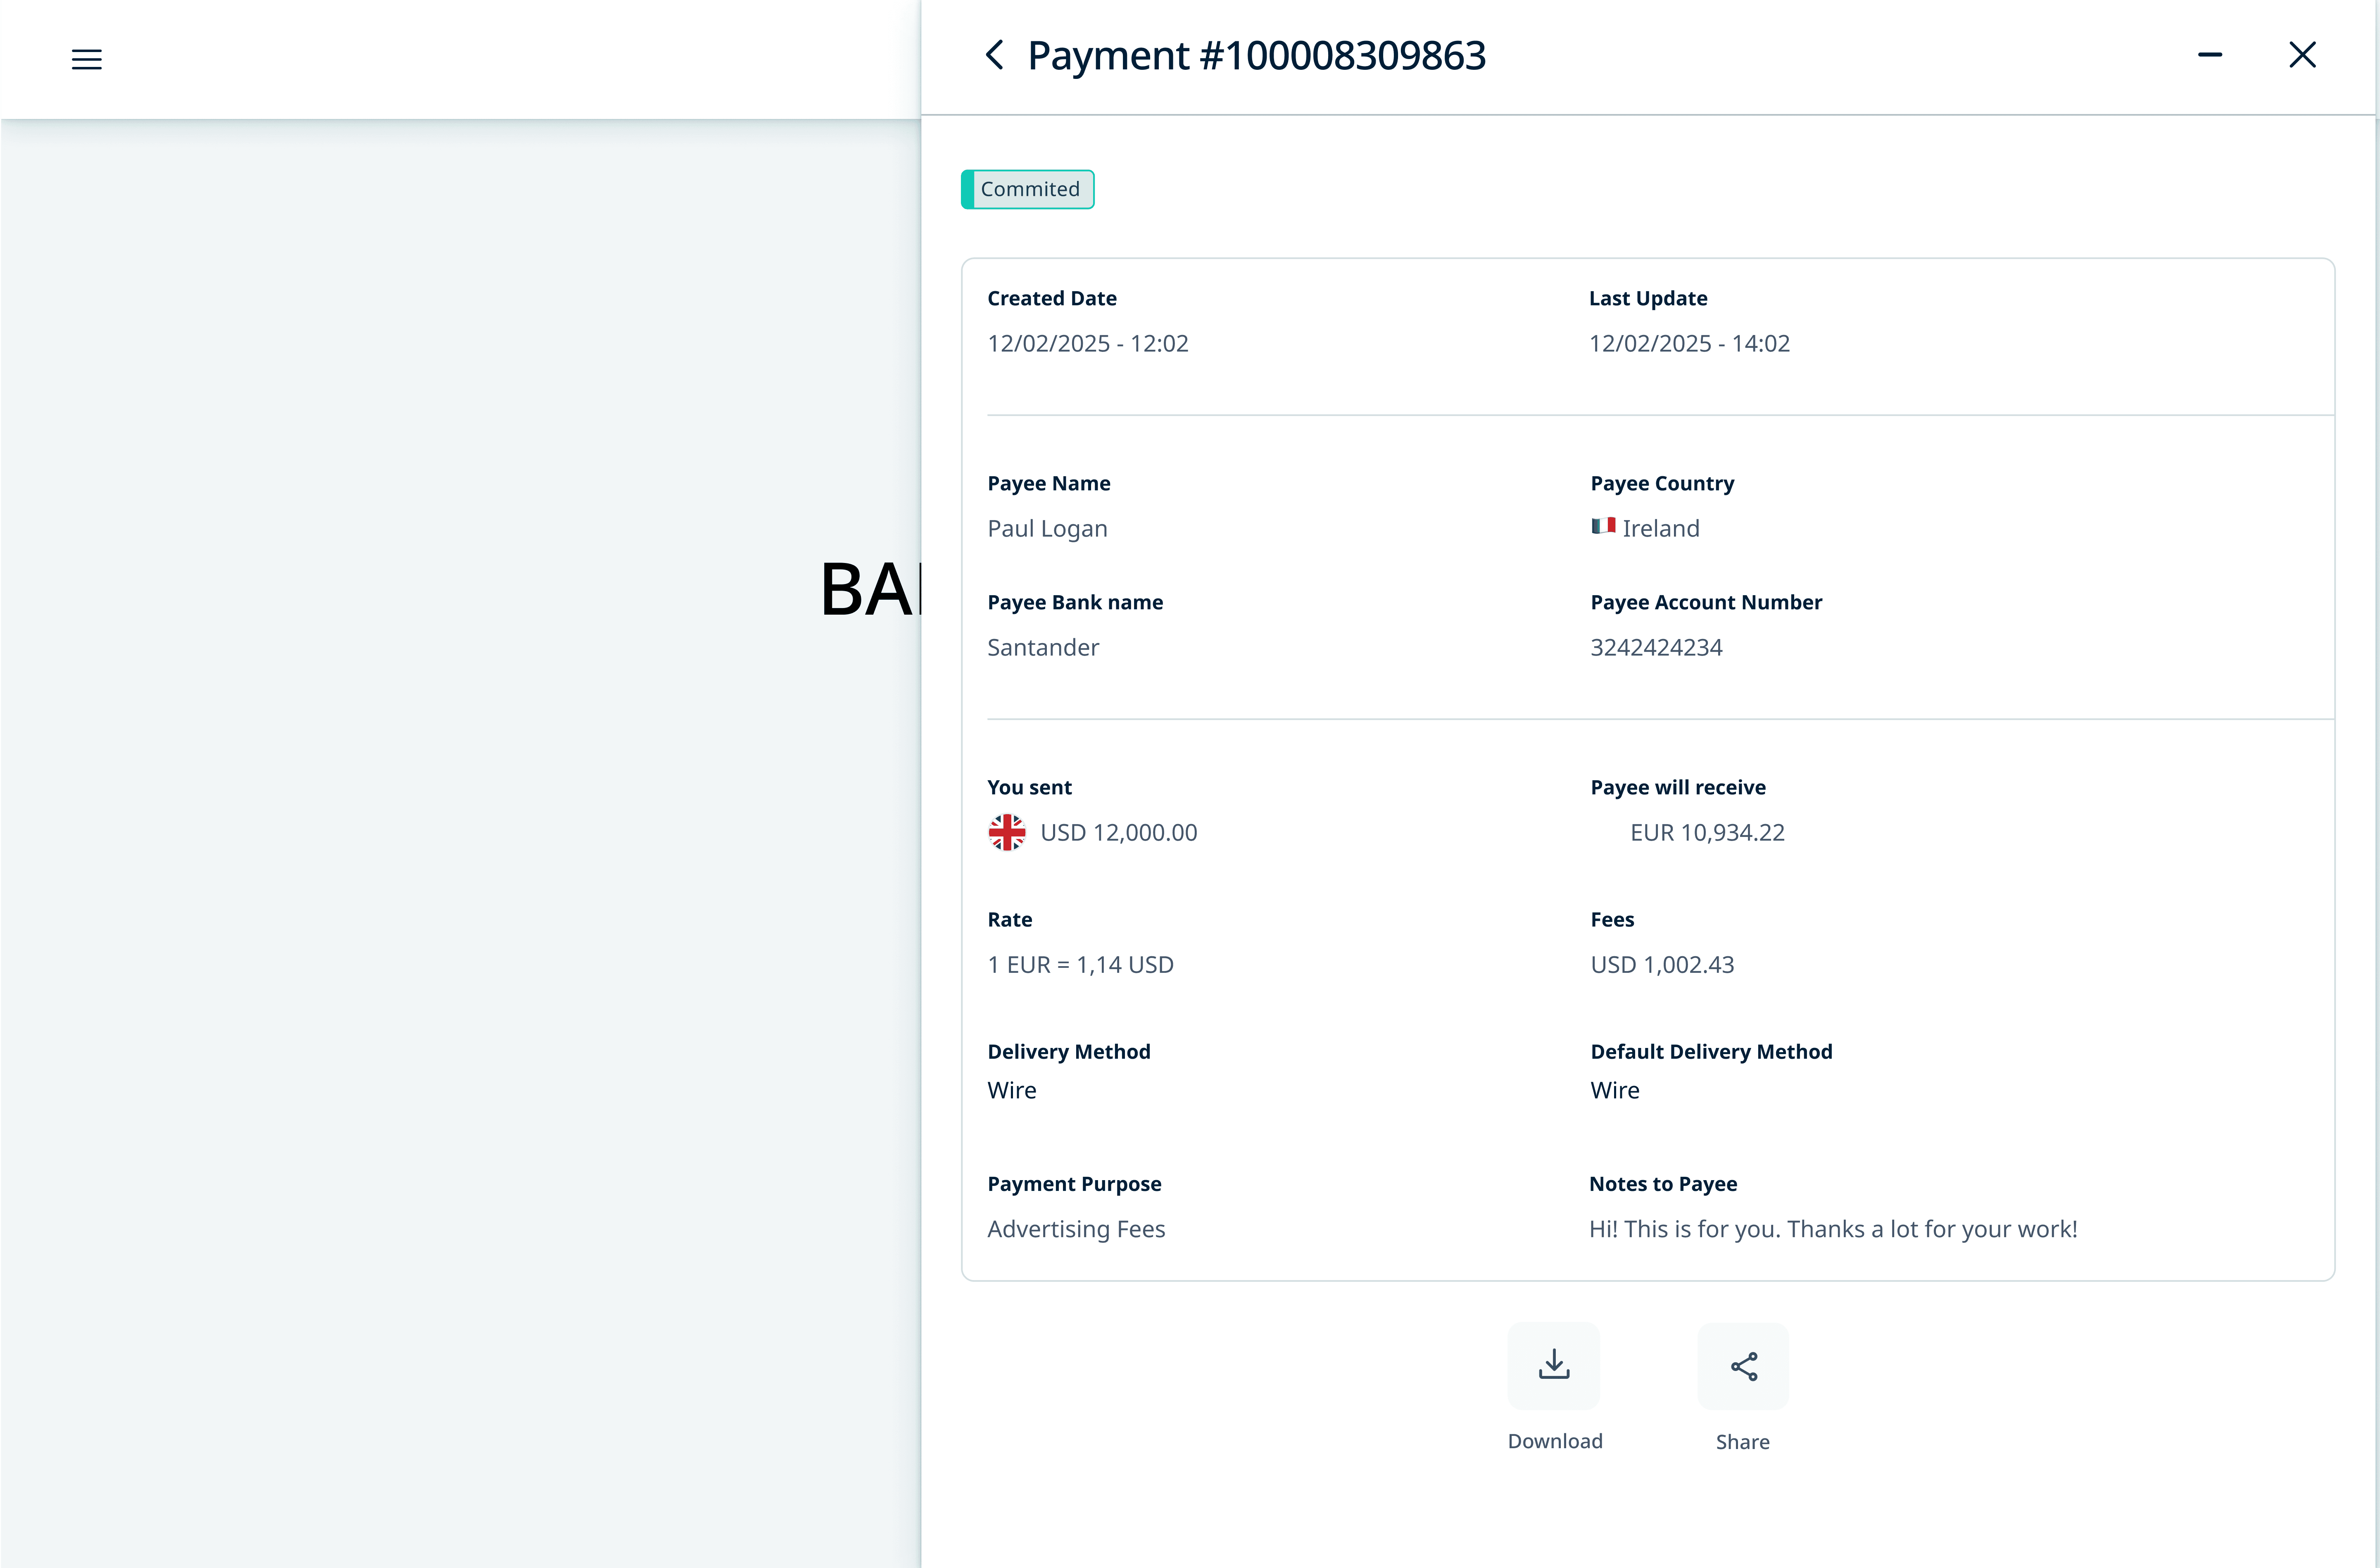
Task: Select the Payee Name Paul Logan
Action: point(1047,528)
